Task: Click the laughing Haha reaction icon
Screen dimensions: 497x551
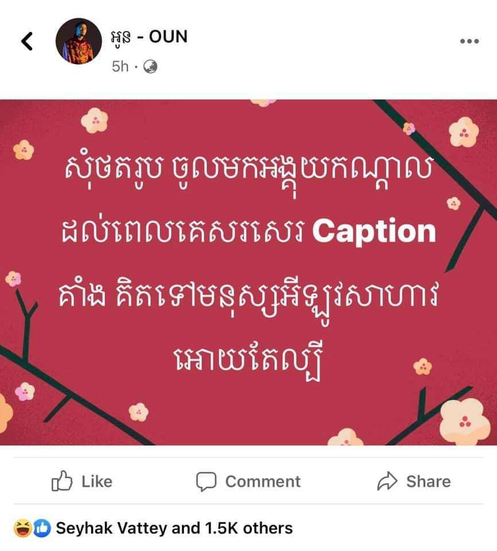Action: [22, 528]
